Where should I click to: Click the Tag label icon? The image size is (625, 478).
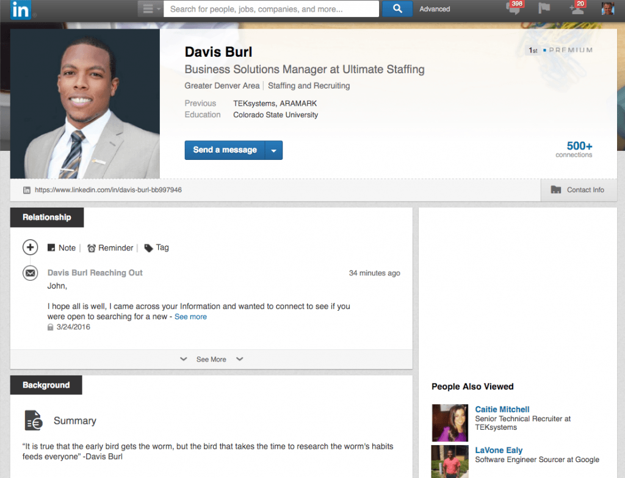click(x=148, y=248)
